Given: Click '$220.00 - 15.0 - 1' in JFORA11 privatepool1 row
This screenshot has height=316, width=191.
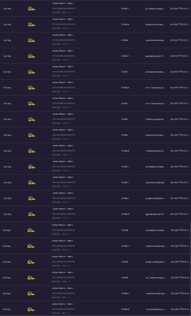Looking at the screenshot, I should coord(61,170).
